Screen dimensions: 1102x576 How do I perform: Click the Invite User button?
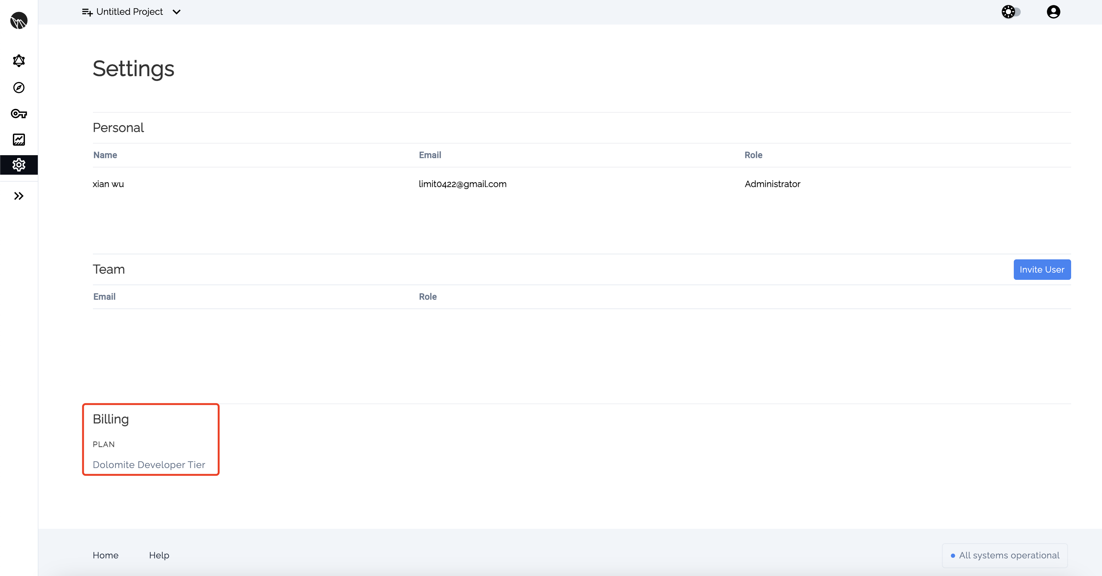pos(1042,270)
